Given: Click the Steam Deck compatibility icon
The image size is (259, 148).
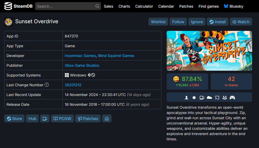Looking at the screenshot, I should tap(89, 75).
